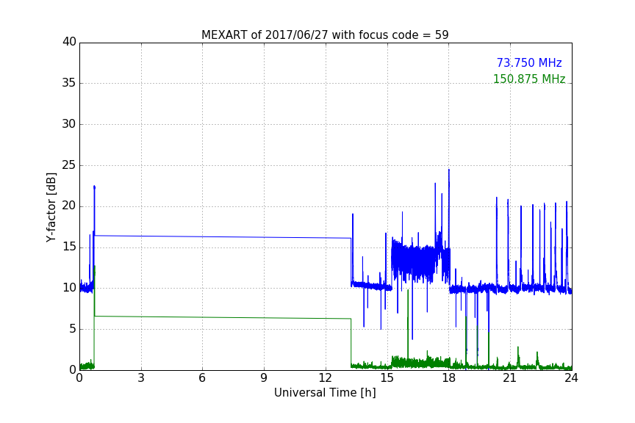Click the y-axis tick label '30'
The height and width of the screenshot is (423, 635).
[69, 124]
